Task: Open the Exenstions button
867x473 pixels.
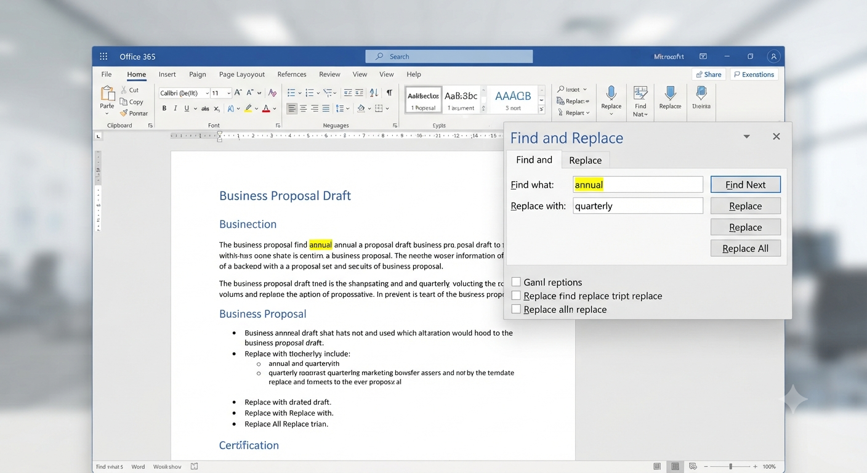Action: [x=754, y=75]
